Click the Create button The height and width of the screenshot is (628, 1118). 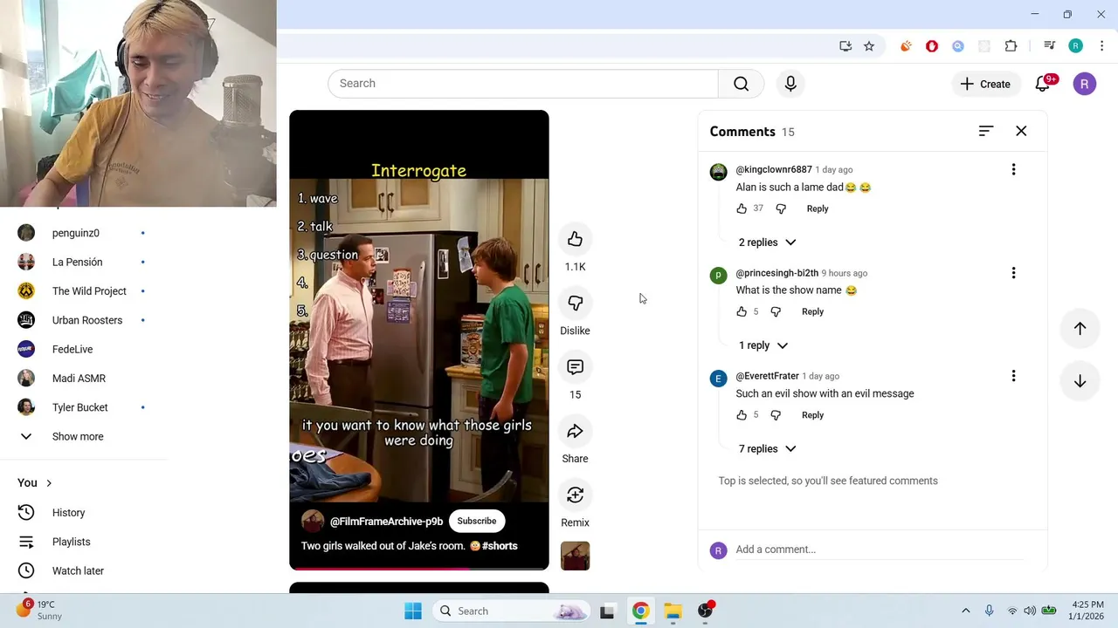(x=985, y=84)
